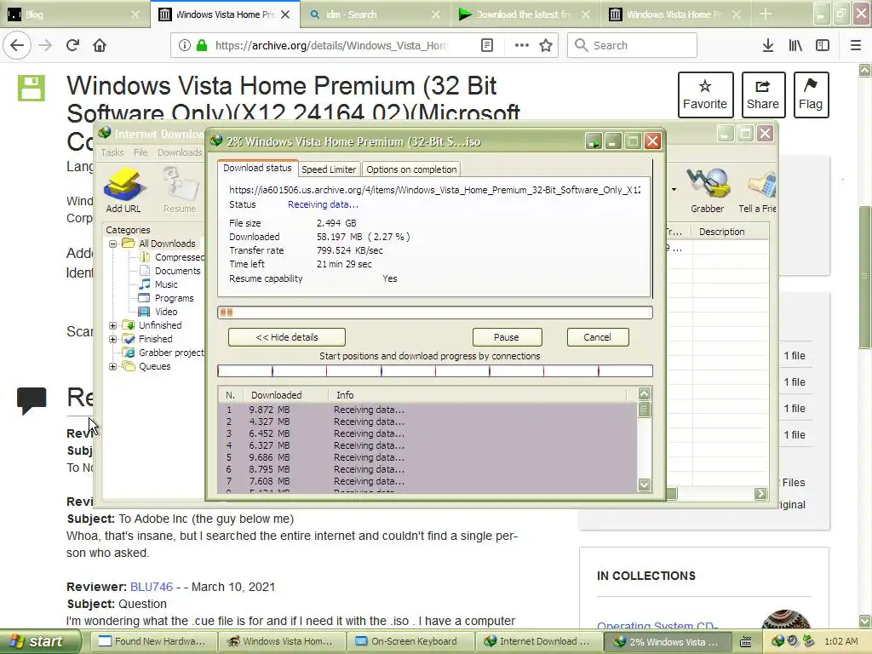Click the Share button on archive.org
The width and height of the screenshot is (872, 654).
763,95
